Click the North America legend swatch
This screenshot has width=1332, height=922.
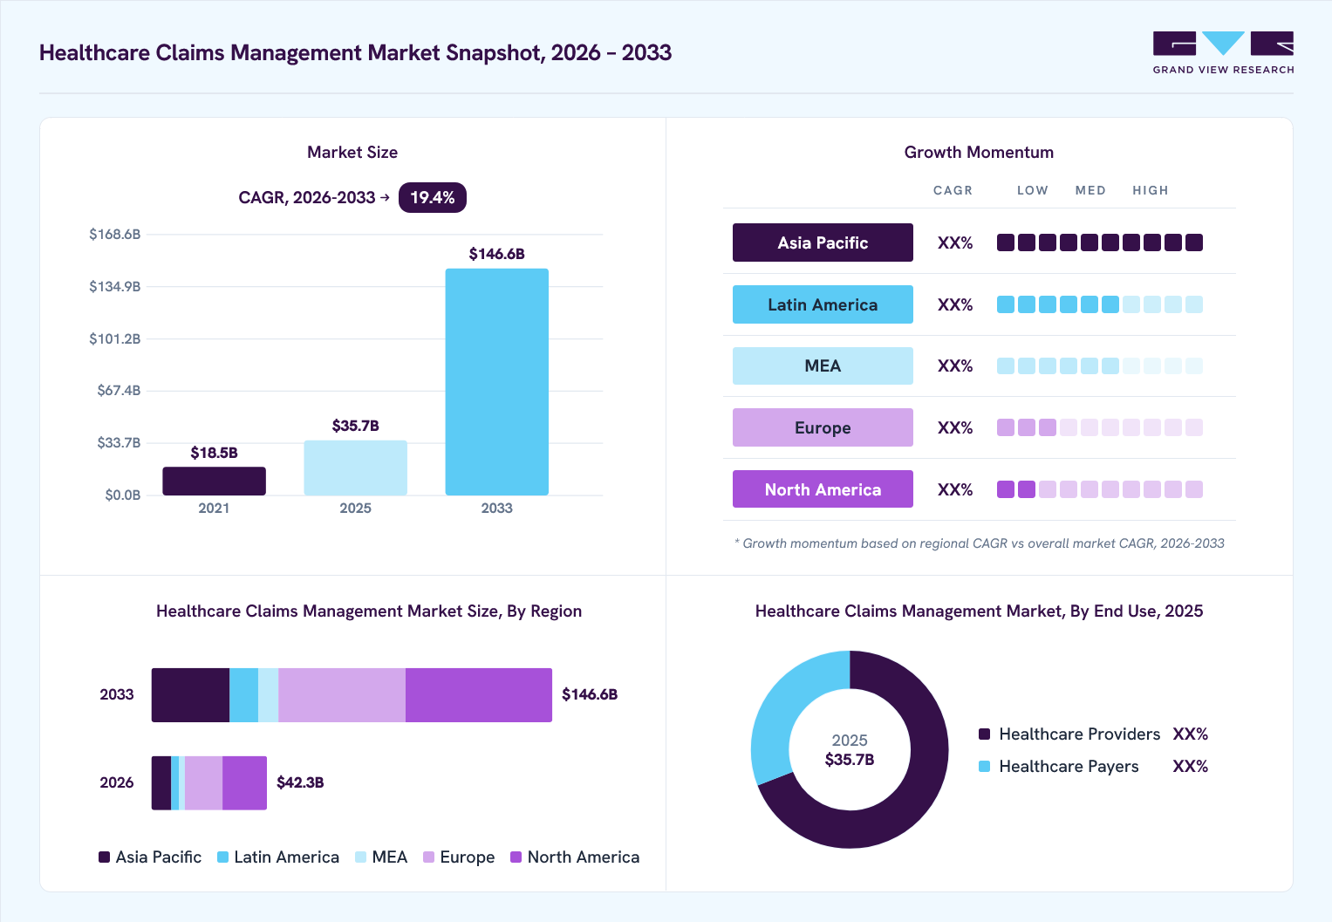coord(516,857)
